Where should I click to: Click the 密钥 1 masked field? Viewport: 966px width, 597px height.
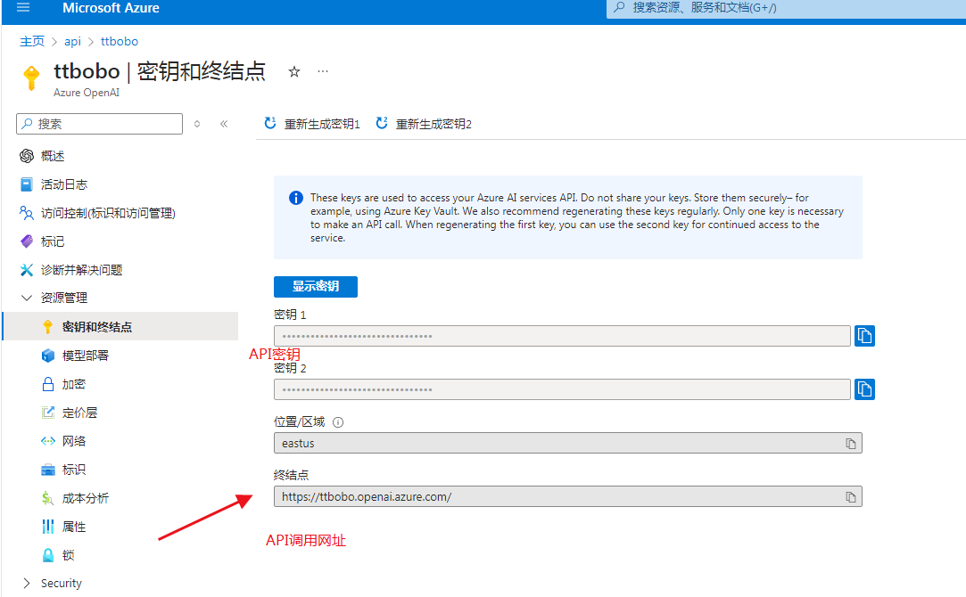coord(562,336)
